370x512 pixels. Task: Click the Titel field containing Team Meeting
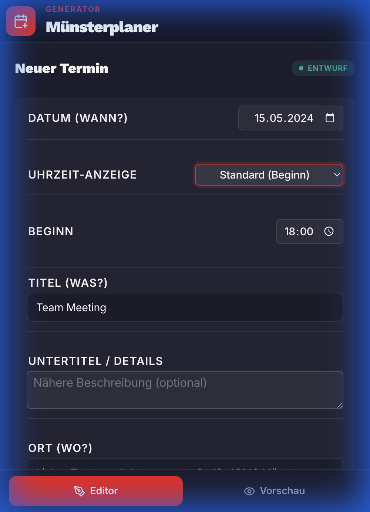(185, 307)
